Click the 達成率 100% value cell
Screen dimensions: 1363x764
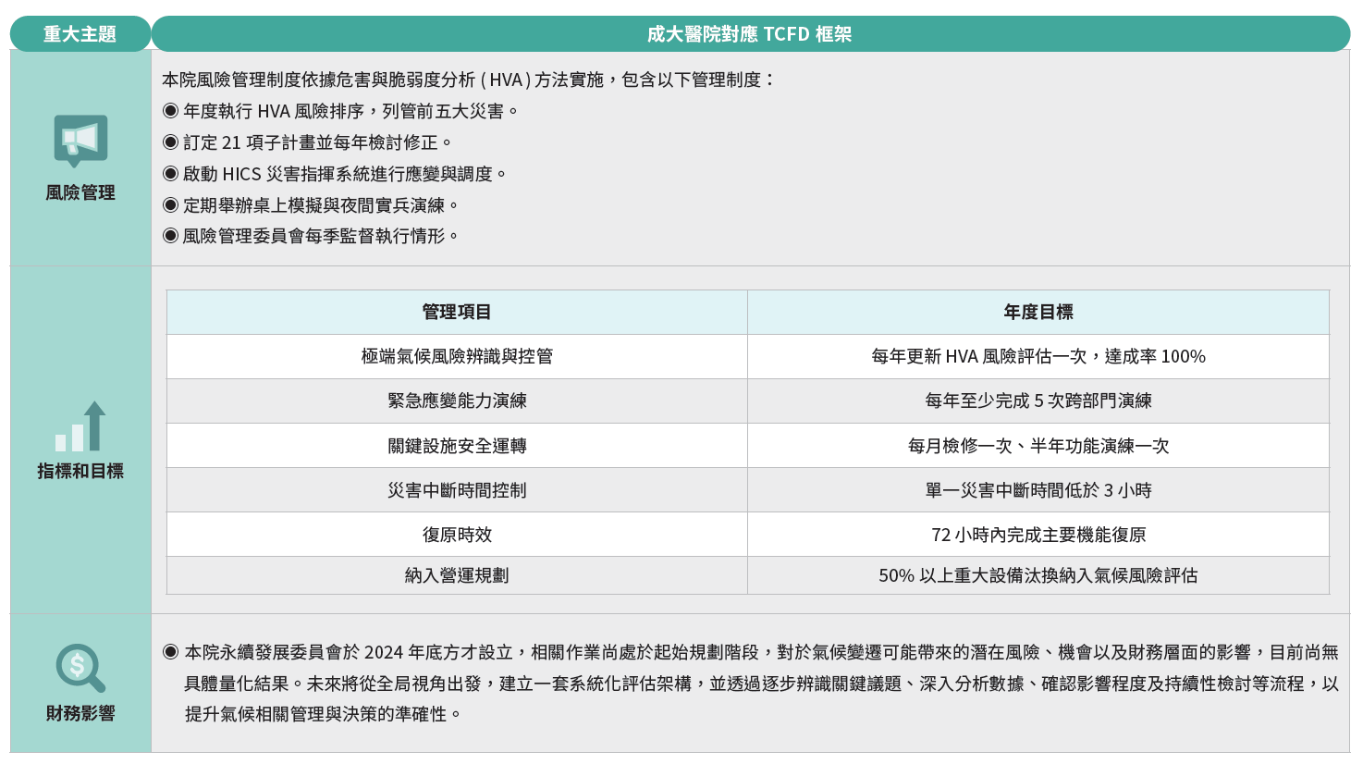point(1038,357)
